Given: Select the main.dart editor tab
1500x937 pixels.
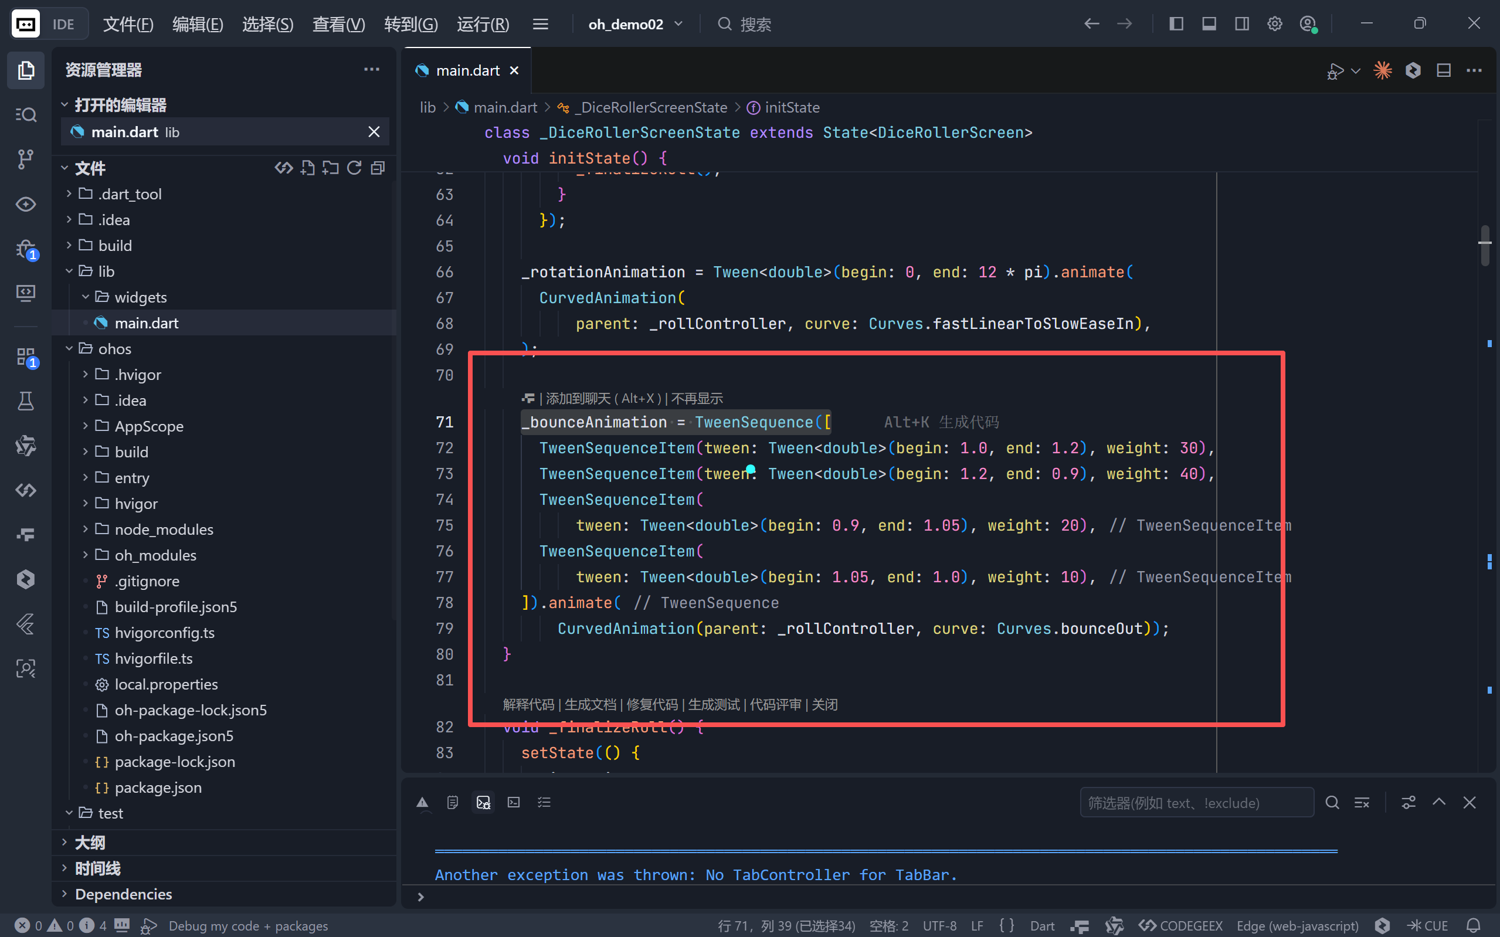Looking at the screenshot, I should pos(467,70).
